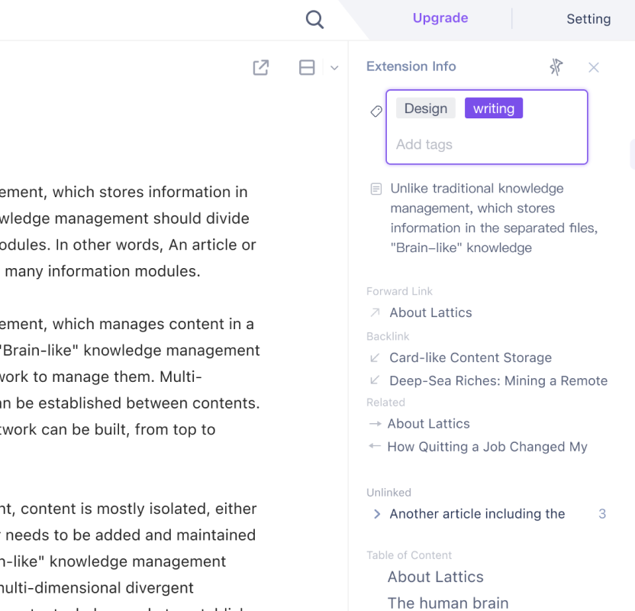Expand the unlinked mentions chevron
Screen dimensions: 635x611
(x=377, y=514)
